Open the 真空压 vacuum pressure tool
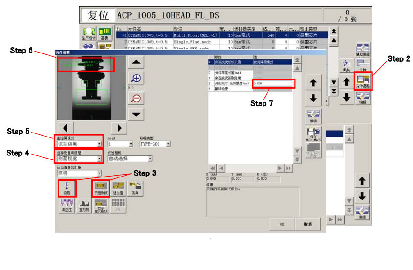This screenshot has width=413, height=270. coord(67,205)
